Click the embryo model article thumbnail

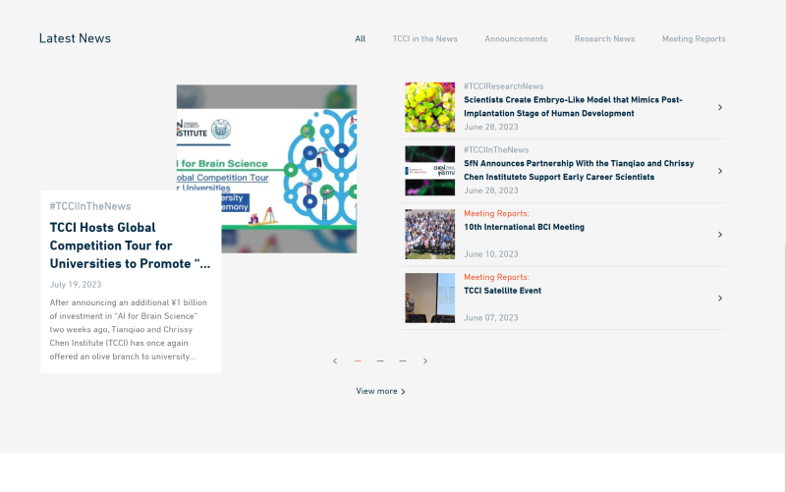tap(430, 107)
